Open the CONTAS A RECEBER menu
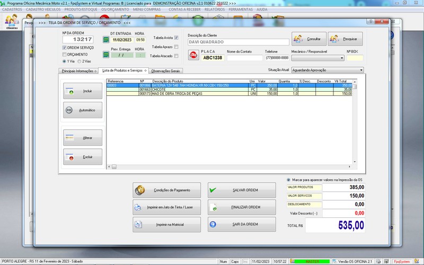Screen dimensions: 424x265 [184, 9]
